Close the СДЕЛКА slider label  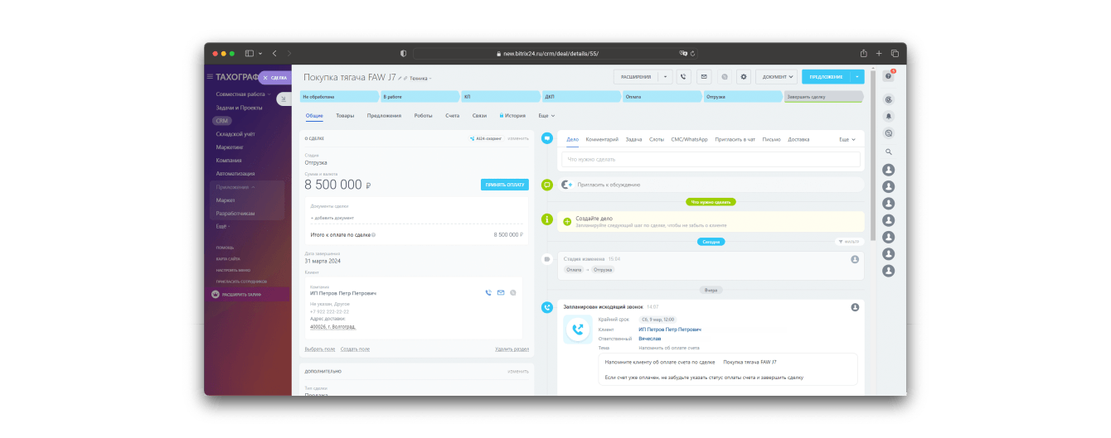tap(265, 78)
